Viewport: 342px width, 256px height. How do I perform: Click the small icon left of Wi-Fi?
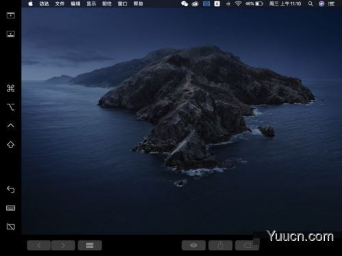click(x=228, y=3)
